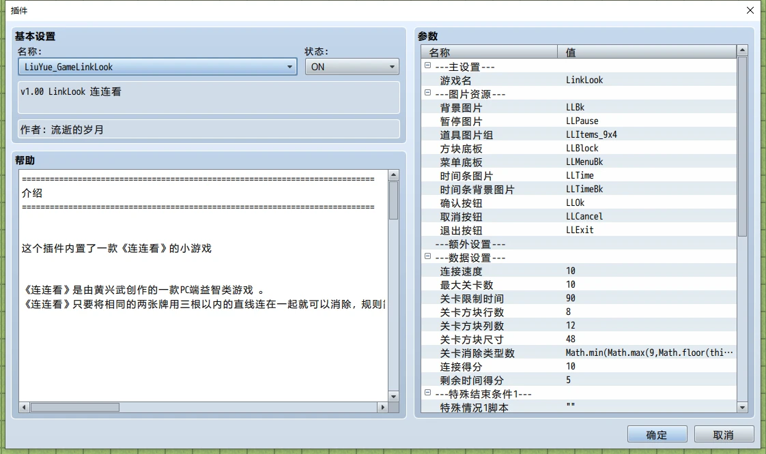
Task: Collapse the ---数据设置--- group
Action: [x=427, y=256]
